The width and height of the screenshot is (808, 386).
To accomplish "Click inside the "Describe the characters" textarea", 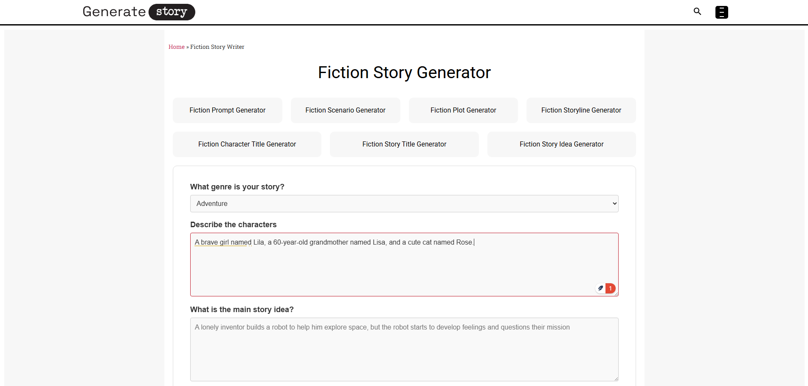I will pos(404,264).
